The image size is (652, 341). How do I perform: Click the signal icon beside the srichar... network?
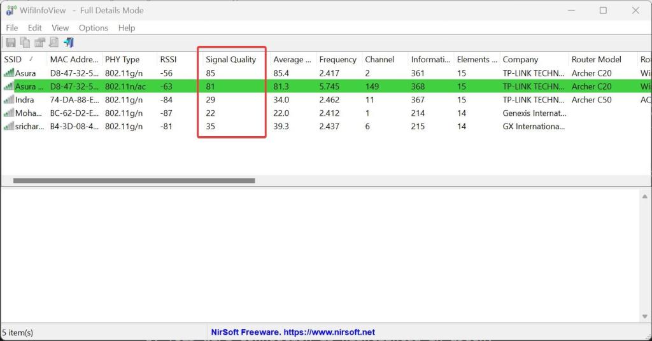(x=9, y=126)
